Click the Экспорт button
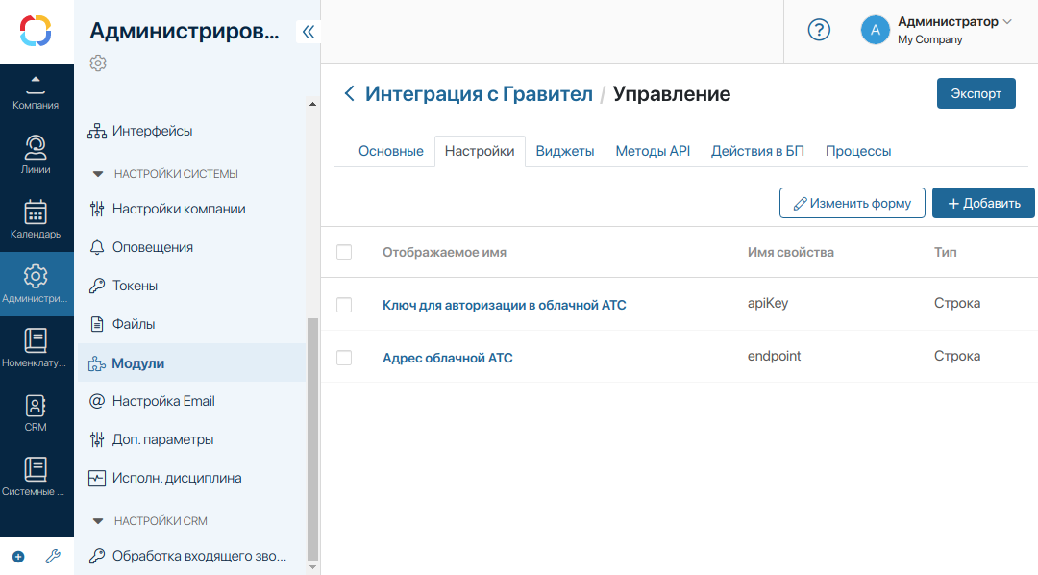This screenshot has height=575, width=1038. 976,93
